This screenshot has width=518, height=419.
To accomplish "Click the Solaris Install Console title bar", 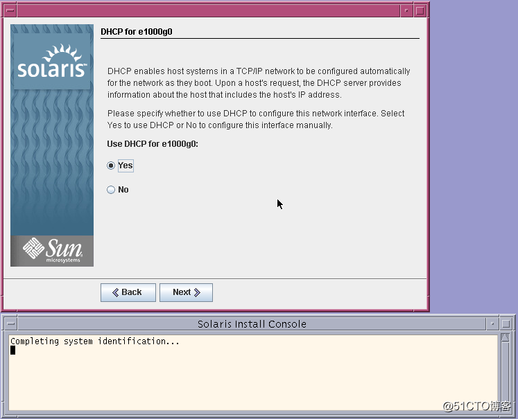I will click(252, 323).
